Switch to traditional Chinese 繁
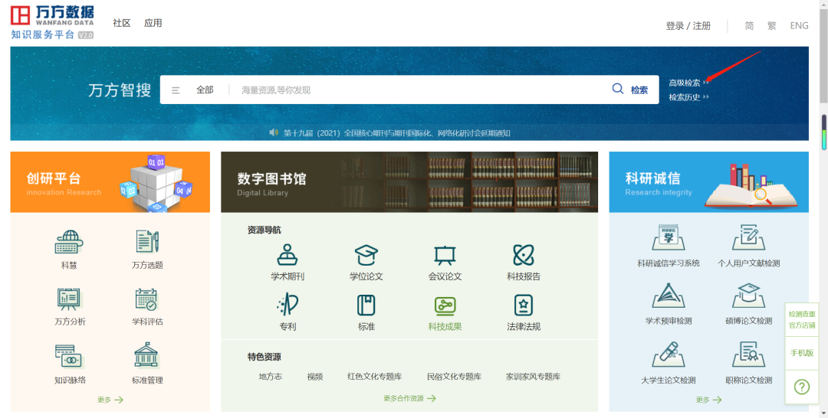The width and height of the screenshot is (828, 418). tap(771, 26)
